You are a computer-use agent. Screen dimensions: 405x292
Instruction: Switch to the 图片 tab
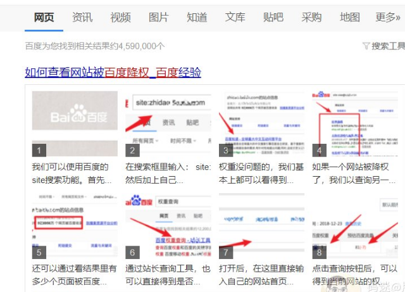(x=159, y=17)
